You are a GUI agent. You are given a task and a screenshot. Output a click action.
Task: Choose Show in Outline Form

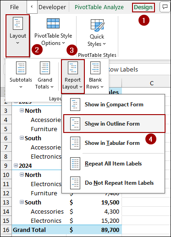tap(114, 124)
